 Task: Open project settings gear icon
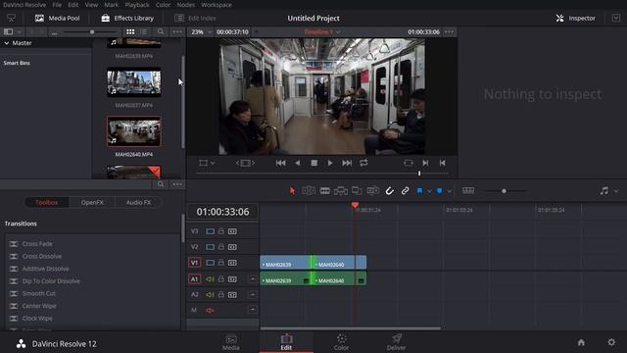611,342
